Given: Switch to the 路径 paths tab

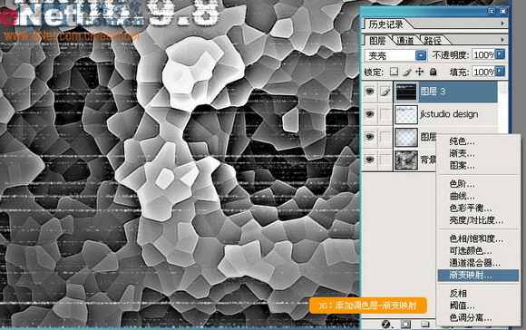Looking at the screenshot, I should click(x=433, y=41).
